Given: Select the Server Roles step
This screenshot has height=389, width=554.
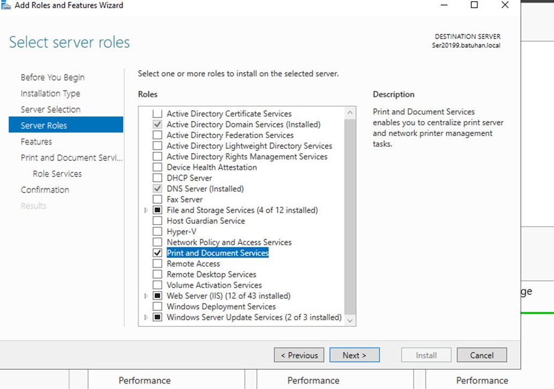Looking at the screenshot, I should tap(66, 125).
